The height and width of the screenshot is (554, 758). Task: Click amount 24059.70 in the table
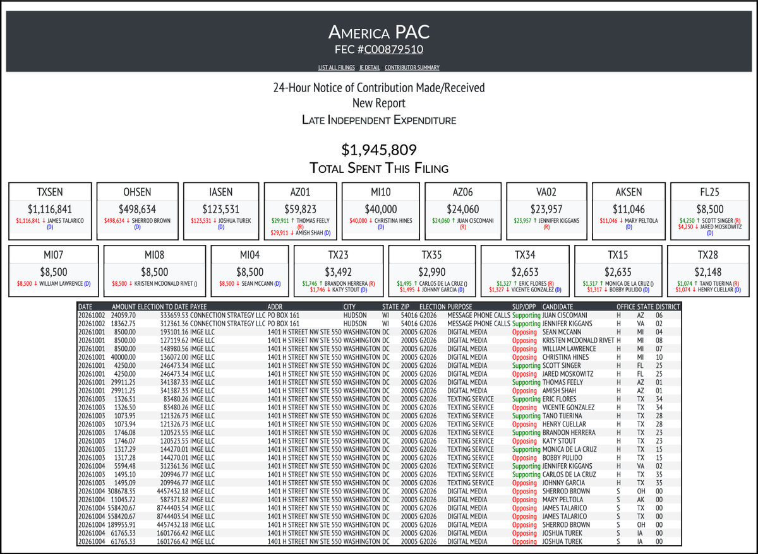[x=124, y=315]
